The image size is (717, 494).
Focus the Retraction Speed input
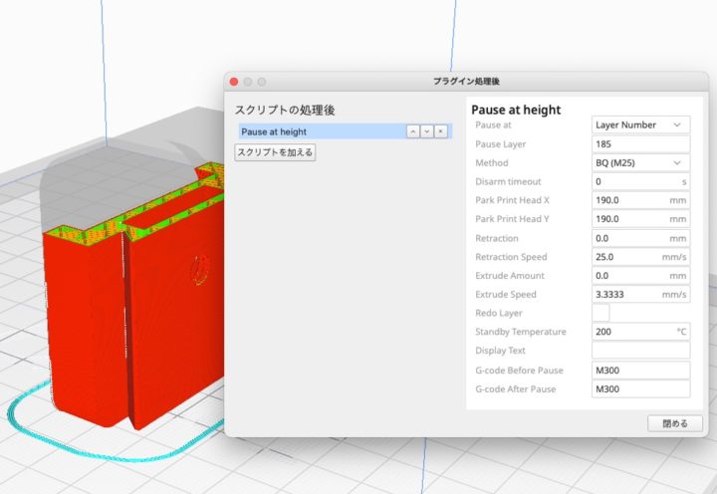[625, 257]
